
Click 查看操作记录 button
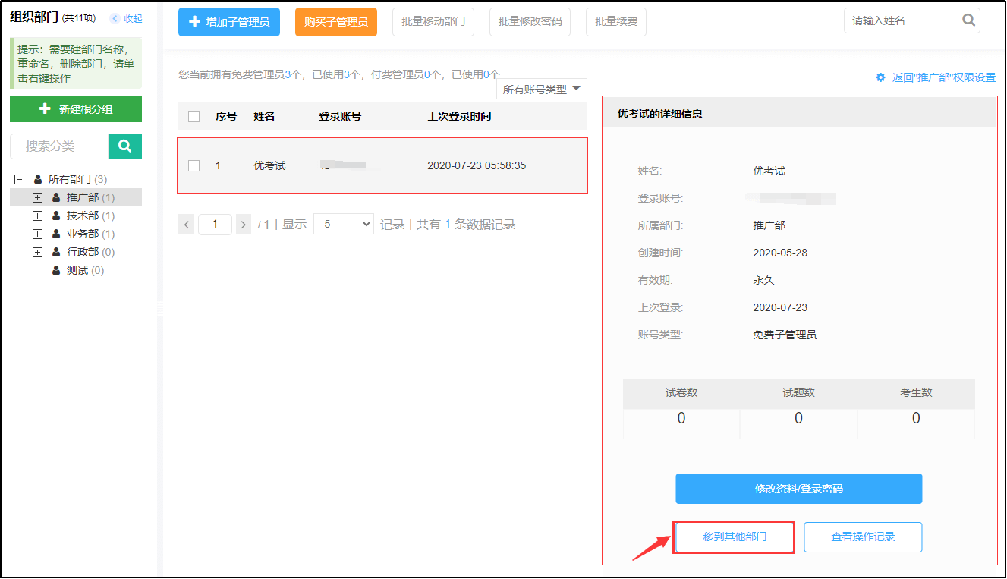click(x=864, y=537)
